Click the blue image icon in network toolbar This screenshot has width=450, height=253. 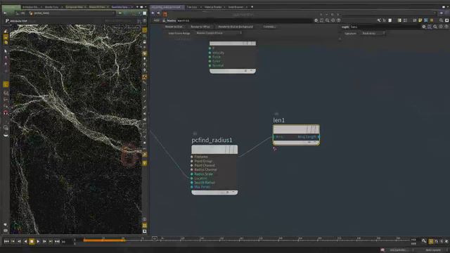click(426, 20)
